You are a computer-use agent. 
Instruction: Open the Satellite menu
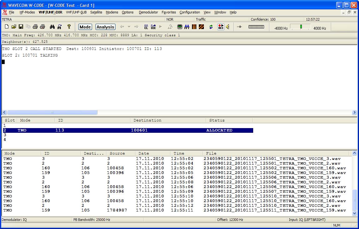(96, 12)
